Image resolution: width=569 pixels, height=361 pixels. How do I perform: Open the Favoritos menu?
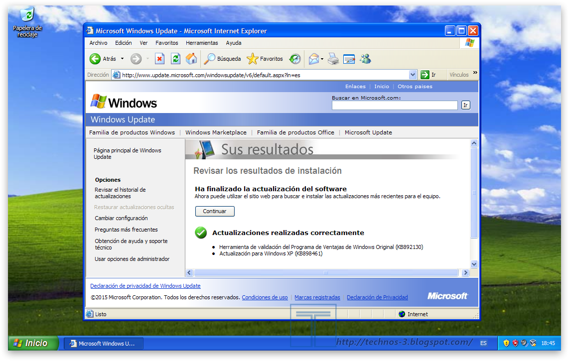tap(166, 43)
